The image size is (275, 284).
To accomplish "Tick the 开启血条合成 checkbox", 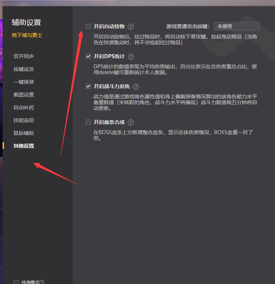I will (88, 122).
